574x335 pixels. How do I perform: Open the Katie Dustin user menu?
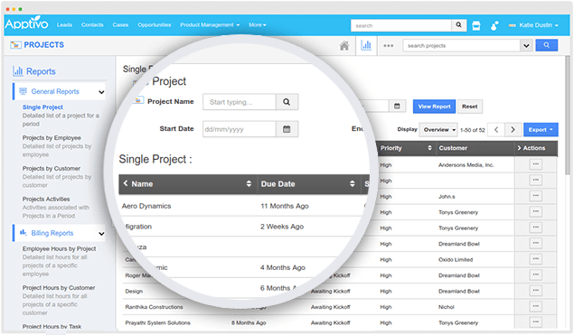(533, 25)
